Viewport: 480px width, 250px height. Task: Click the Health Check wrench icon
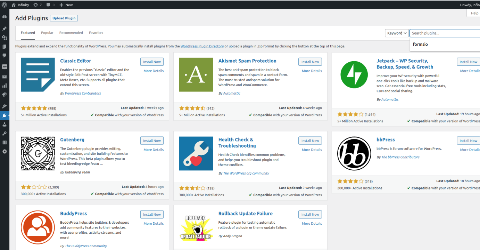click(196, 154)
